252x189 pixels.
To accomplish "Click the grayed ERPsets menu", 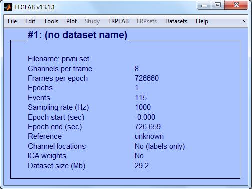I will 147,21.
